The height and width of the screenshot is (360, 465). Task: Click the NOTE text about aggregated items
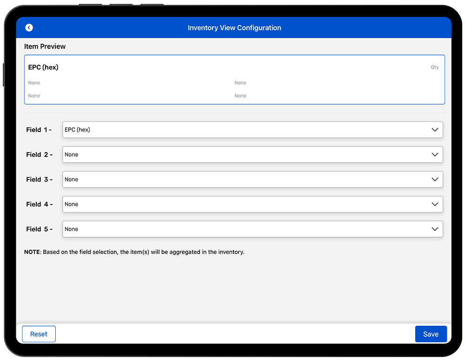click(x=134, y=252)
